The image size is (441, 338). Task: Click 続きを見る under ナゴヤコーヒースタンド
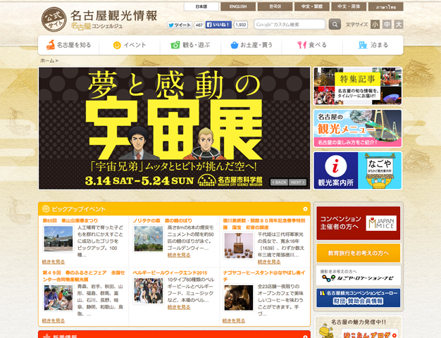point(234,320)
